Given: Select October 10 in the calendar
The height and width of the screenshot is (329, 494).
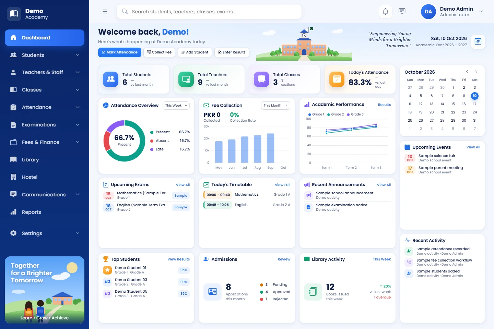Looking at the screenshot, I should [475, 96].
